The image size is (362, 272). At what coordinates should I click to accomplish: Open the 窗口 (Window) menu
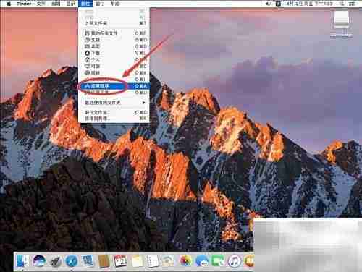coord(100,4)
